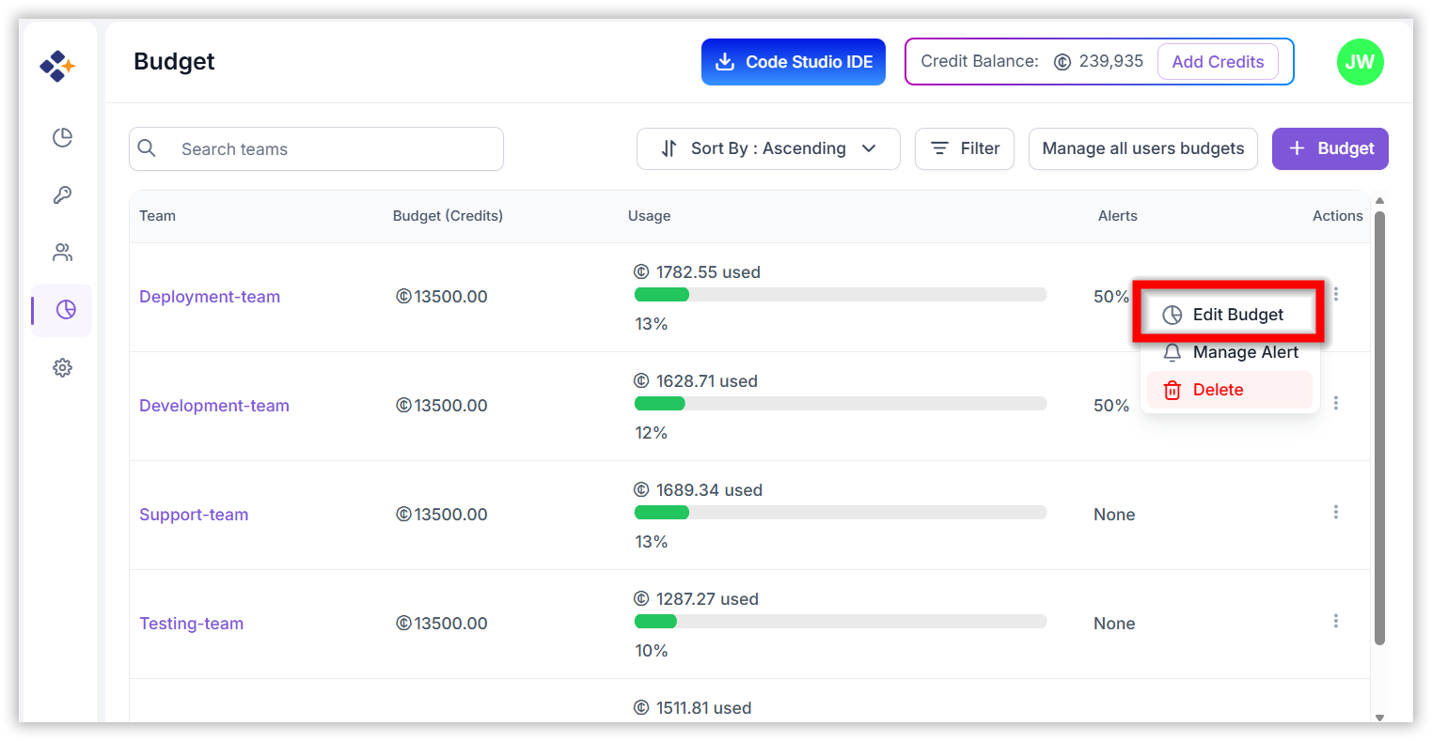Screen dimensions: 1432x741
Task: Click the app logo in the sidebar
Action: pos(57,66)
